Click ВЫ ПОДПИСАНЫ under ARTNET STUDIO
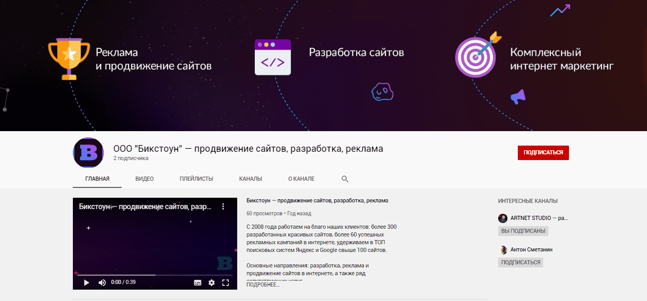The width and height of the screenshot is (647, 301). click(523, 231)
